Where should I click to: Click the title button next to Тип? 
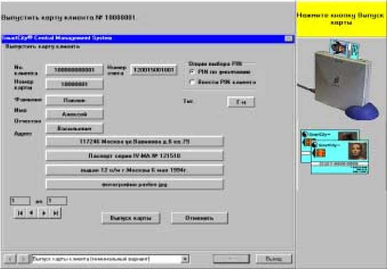coord(241,102)
